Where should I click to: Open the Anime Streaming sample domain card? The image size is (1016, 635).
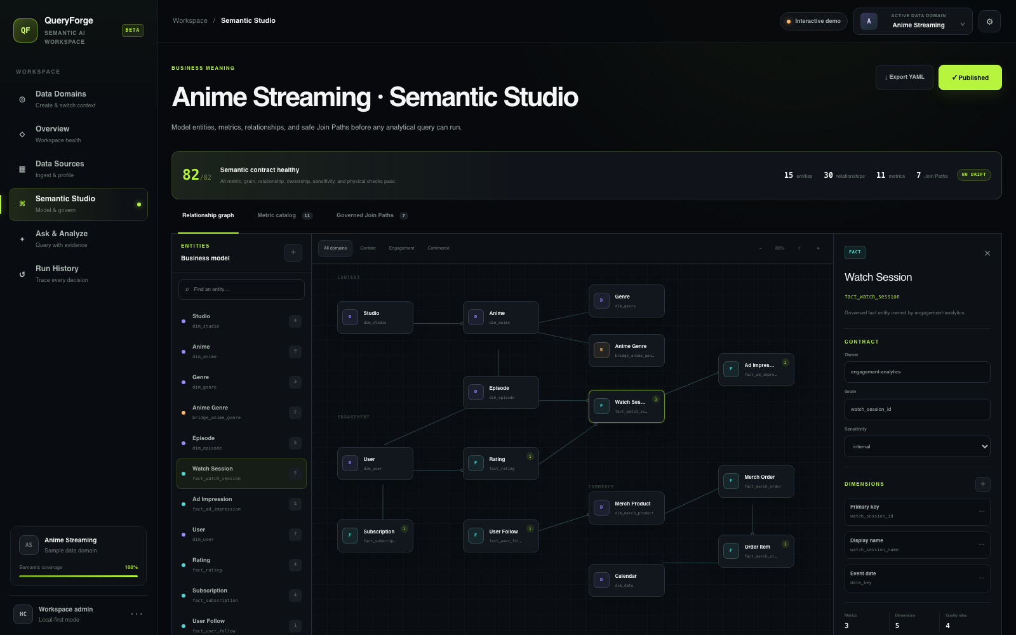tap(79, 556)
